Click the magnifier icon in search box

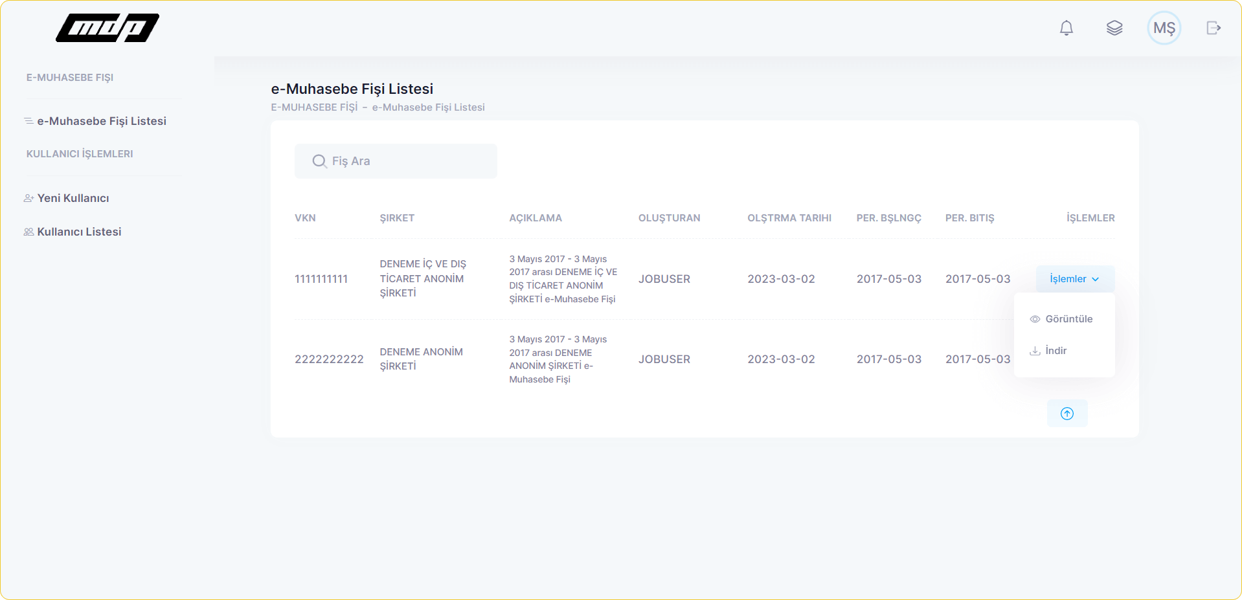[319, 161]
